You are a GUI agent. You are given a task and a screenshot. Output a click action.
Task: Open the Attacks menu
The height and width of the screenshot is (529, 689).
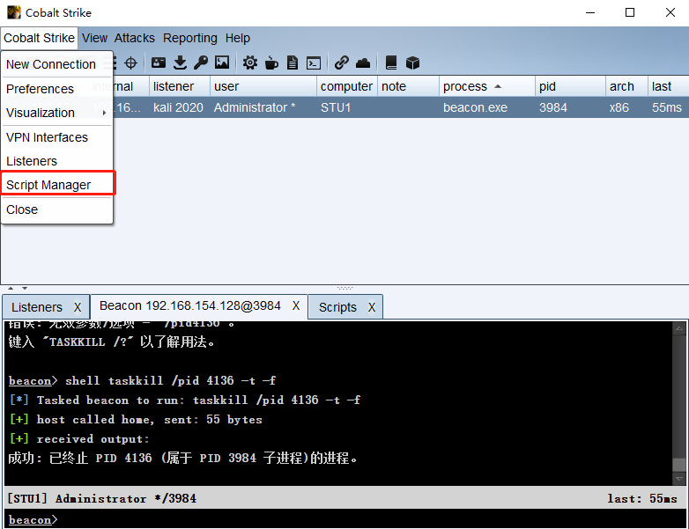click(135, 38)
